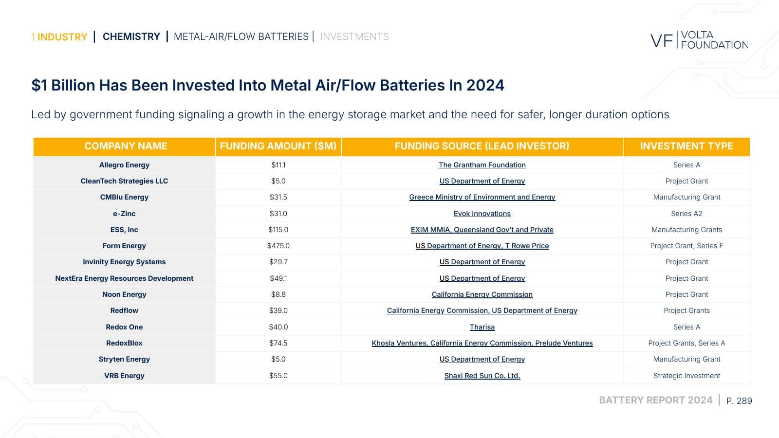Select the CMBlu Energy cell
779x438 pixels.
tap(124, 197)
